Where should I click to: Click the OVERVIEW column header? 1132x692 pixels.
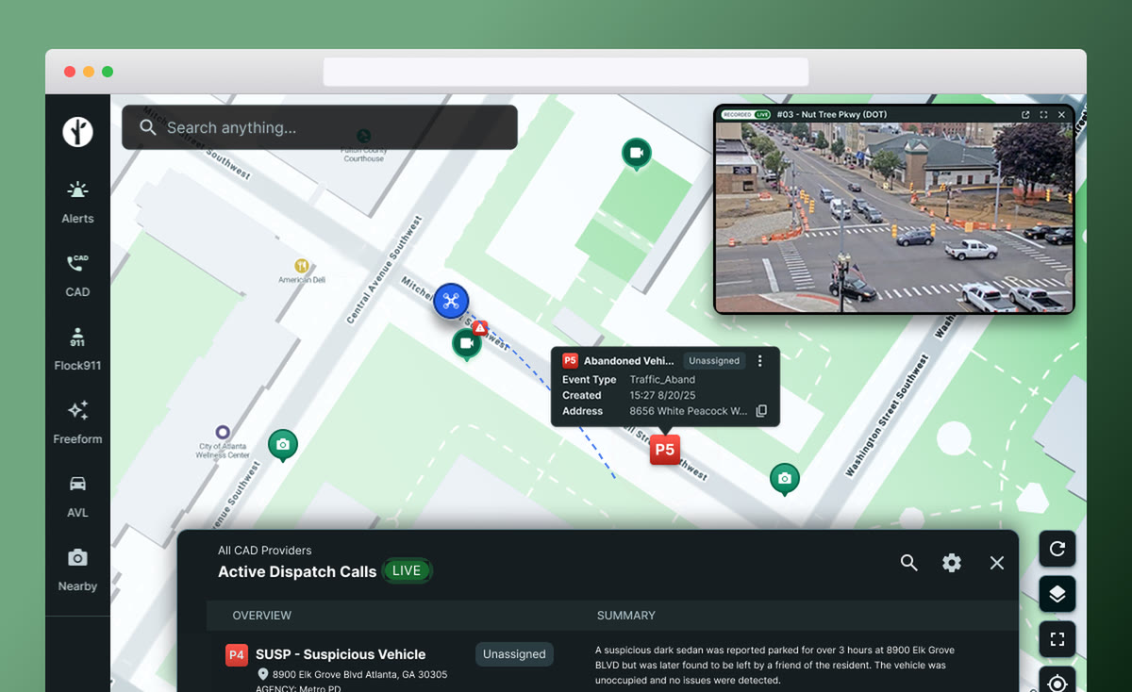262,616
